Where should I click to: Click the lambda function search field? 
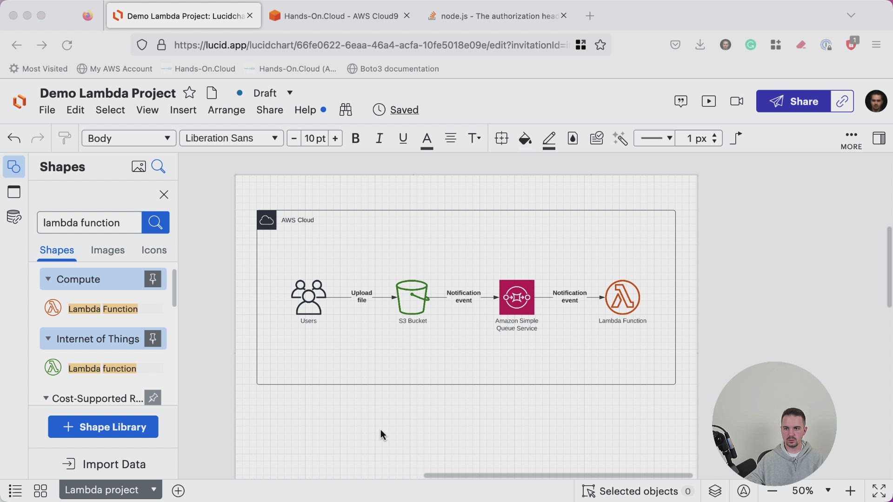coord(89,223)
